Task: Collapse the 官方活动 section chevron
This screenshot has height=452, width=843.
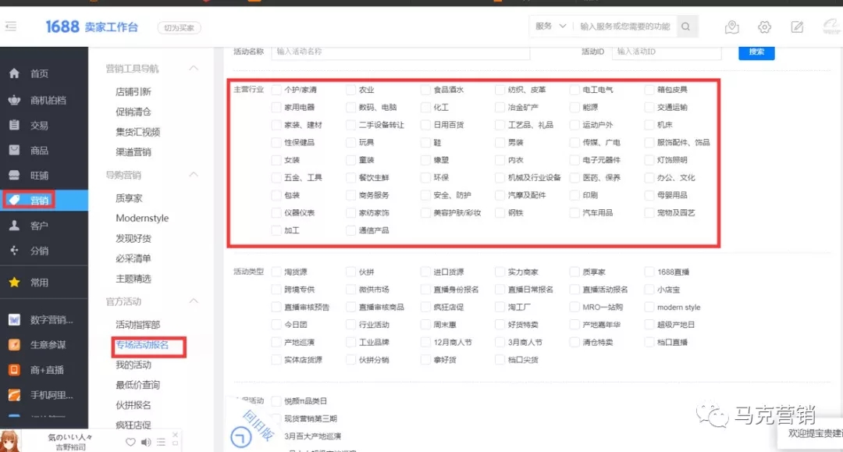Action: (x=194, y=301)
